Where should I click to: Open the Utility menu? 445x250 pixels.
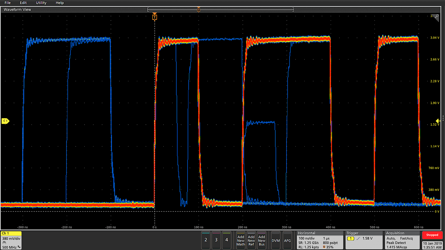(x=41, y=3)
